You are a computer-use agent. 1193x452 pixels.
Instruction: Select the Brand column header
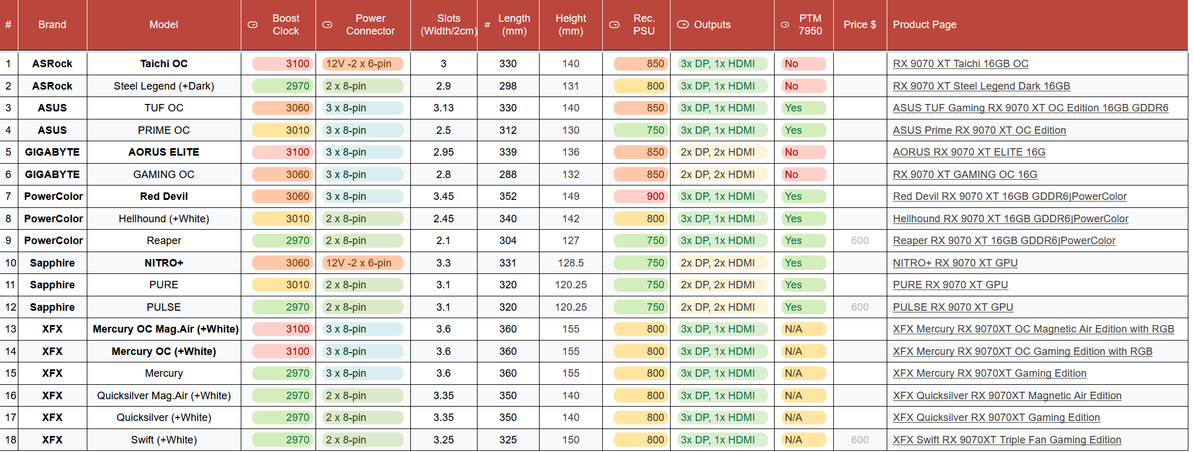coord(52,25)
